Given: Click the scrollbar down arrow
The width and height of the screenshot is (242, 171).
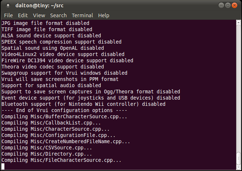Looking at the screenshot, I should click(238, 167).
